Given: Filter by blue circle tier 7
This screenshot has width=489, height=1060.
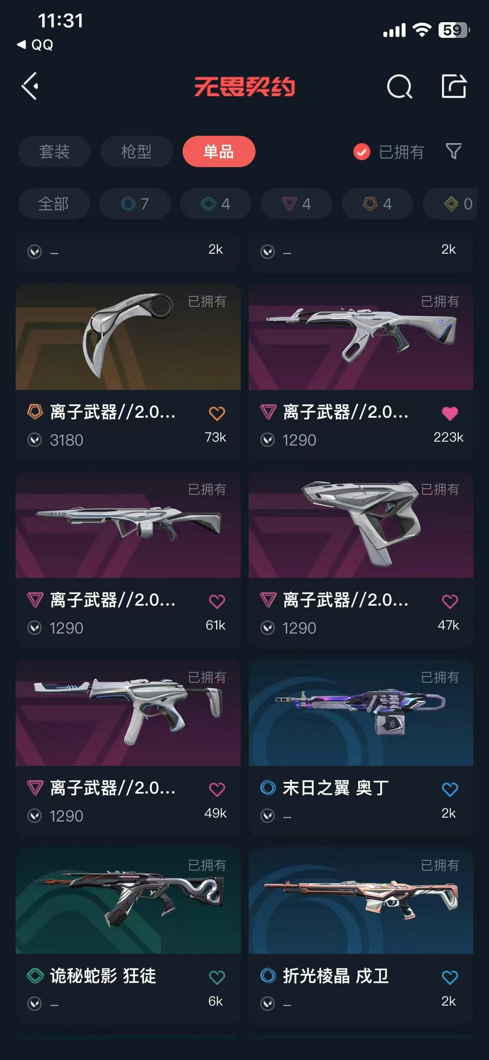Looking at the screenshot, I should tap(135, 204).
